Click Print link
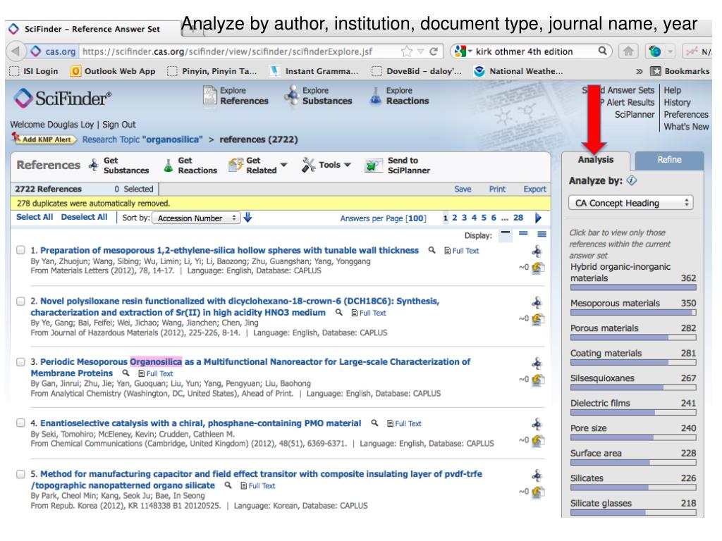This screenshot has width=722, height=541. [497, 189]
